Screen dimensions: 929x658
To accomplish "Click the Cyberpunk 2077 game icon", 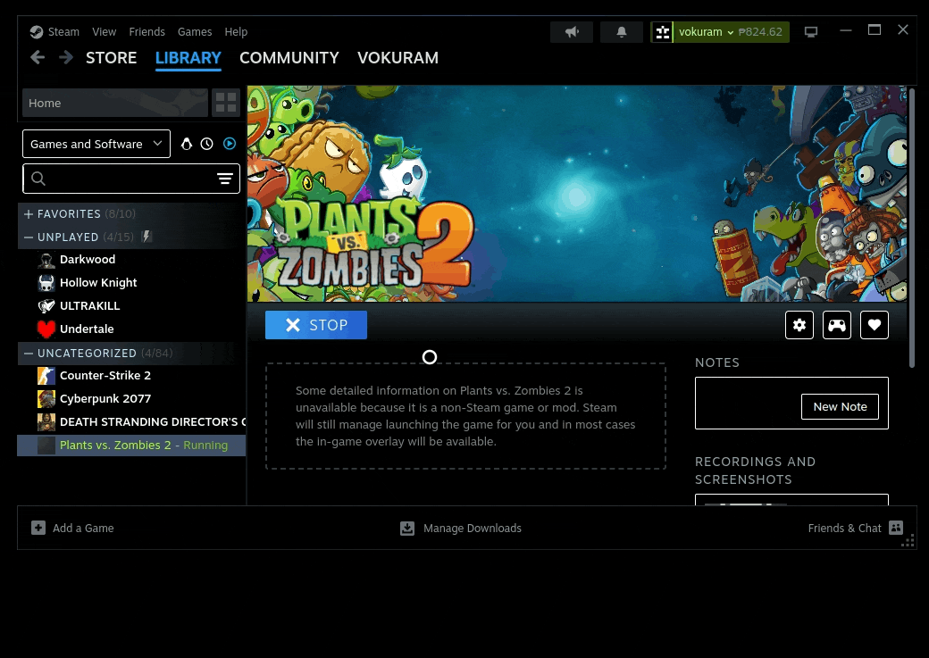I will (46, 398).
